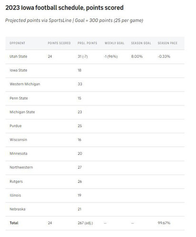
Task: Click the Penn State opponent name
Action: click(19, 98)
